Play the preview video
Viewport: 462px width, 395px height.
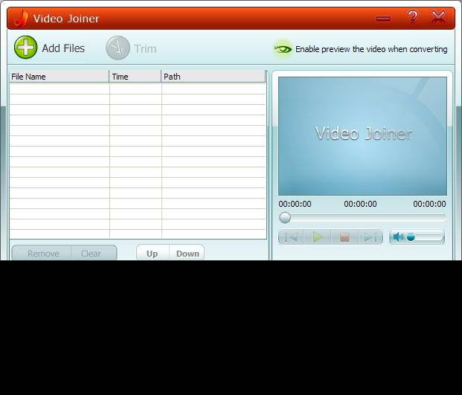tap(318, 237)
